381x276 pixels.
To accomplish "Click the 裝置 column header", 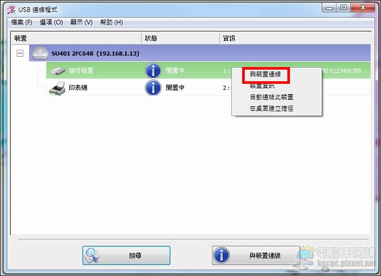I will pos(76,38).
